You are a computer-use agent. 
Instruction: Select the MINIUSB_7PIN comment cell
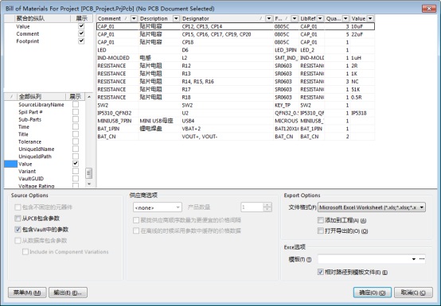click(118, 121)
